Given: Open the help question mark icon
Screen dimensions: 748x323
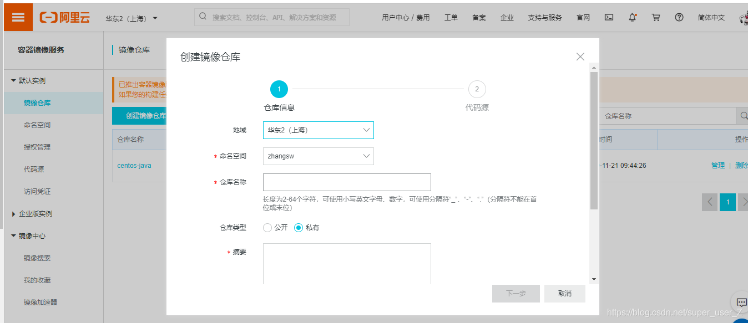Looking at the screenshot, I should [x=679, y=17].
